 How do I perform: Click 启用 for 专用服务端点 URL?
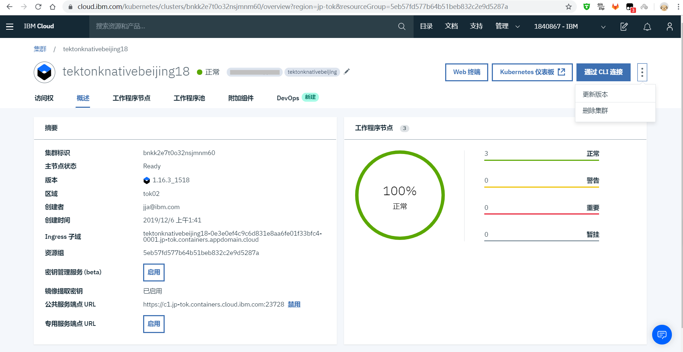[154, 324]
